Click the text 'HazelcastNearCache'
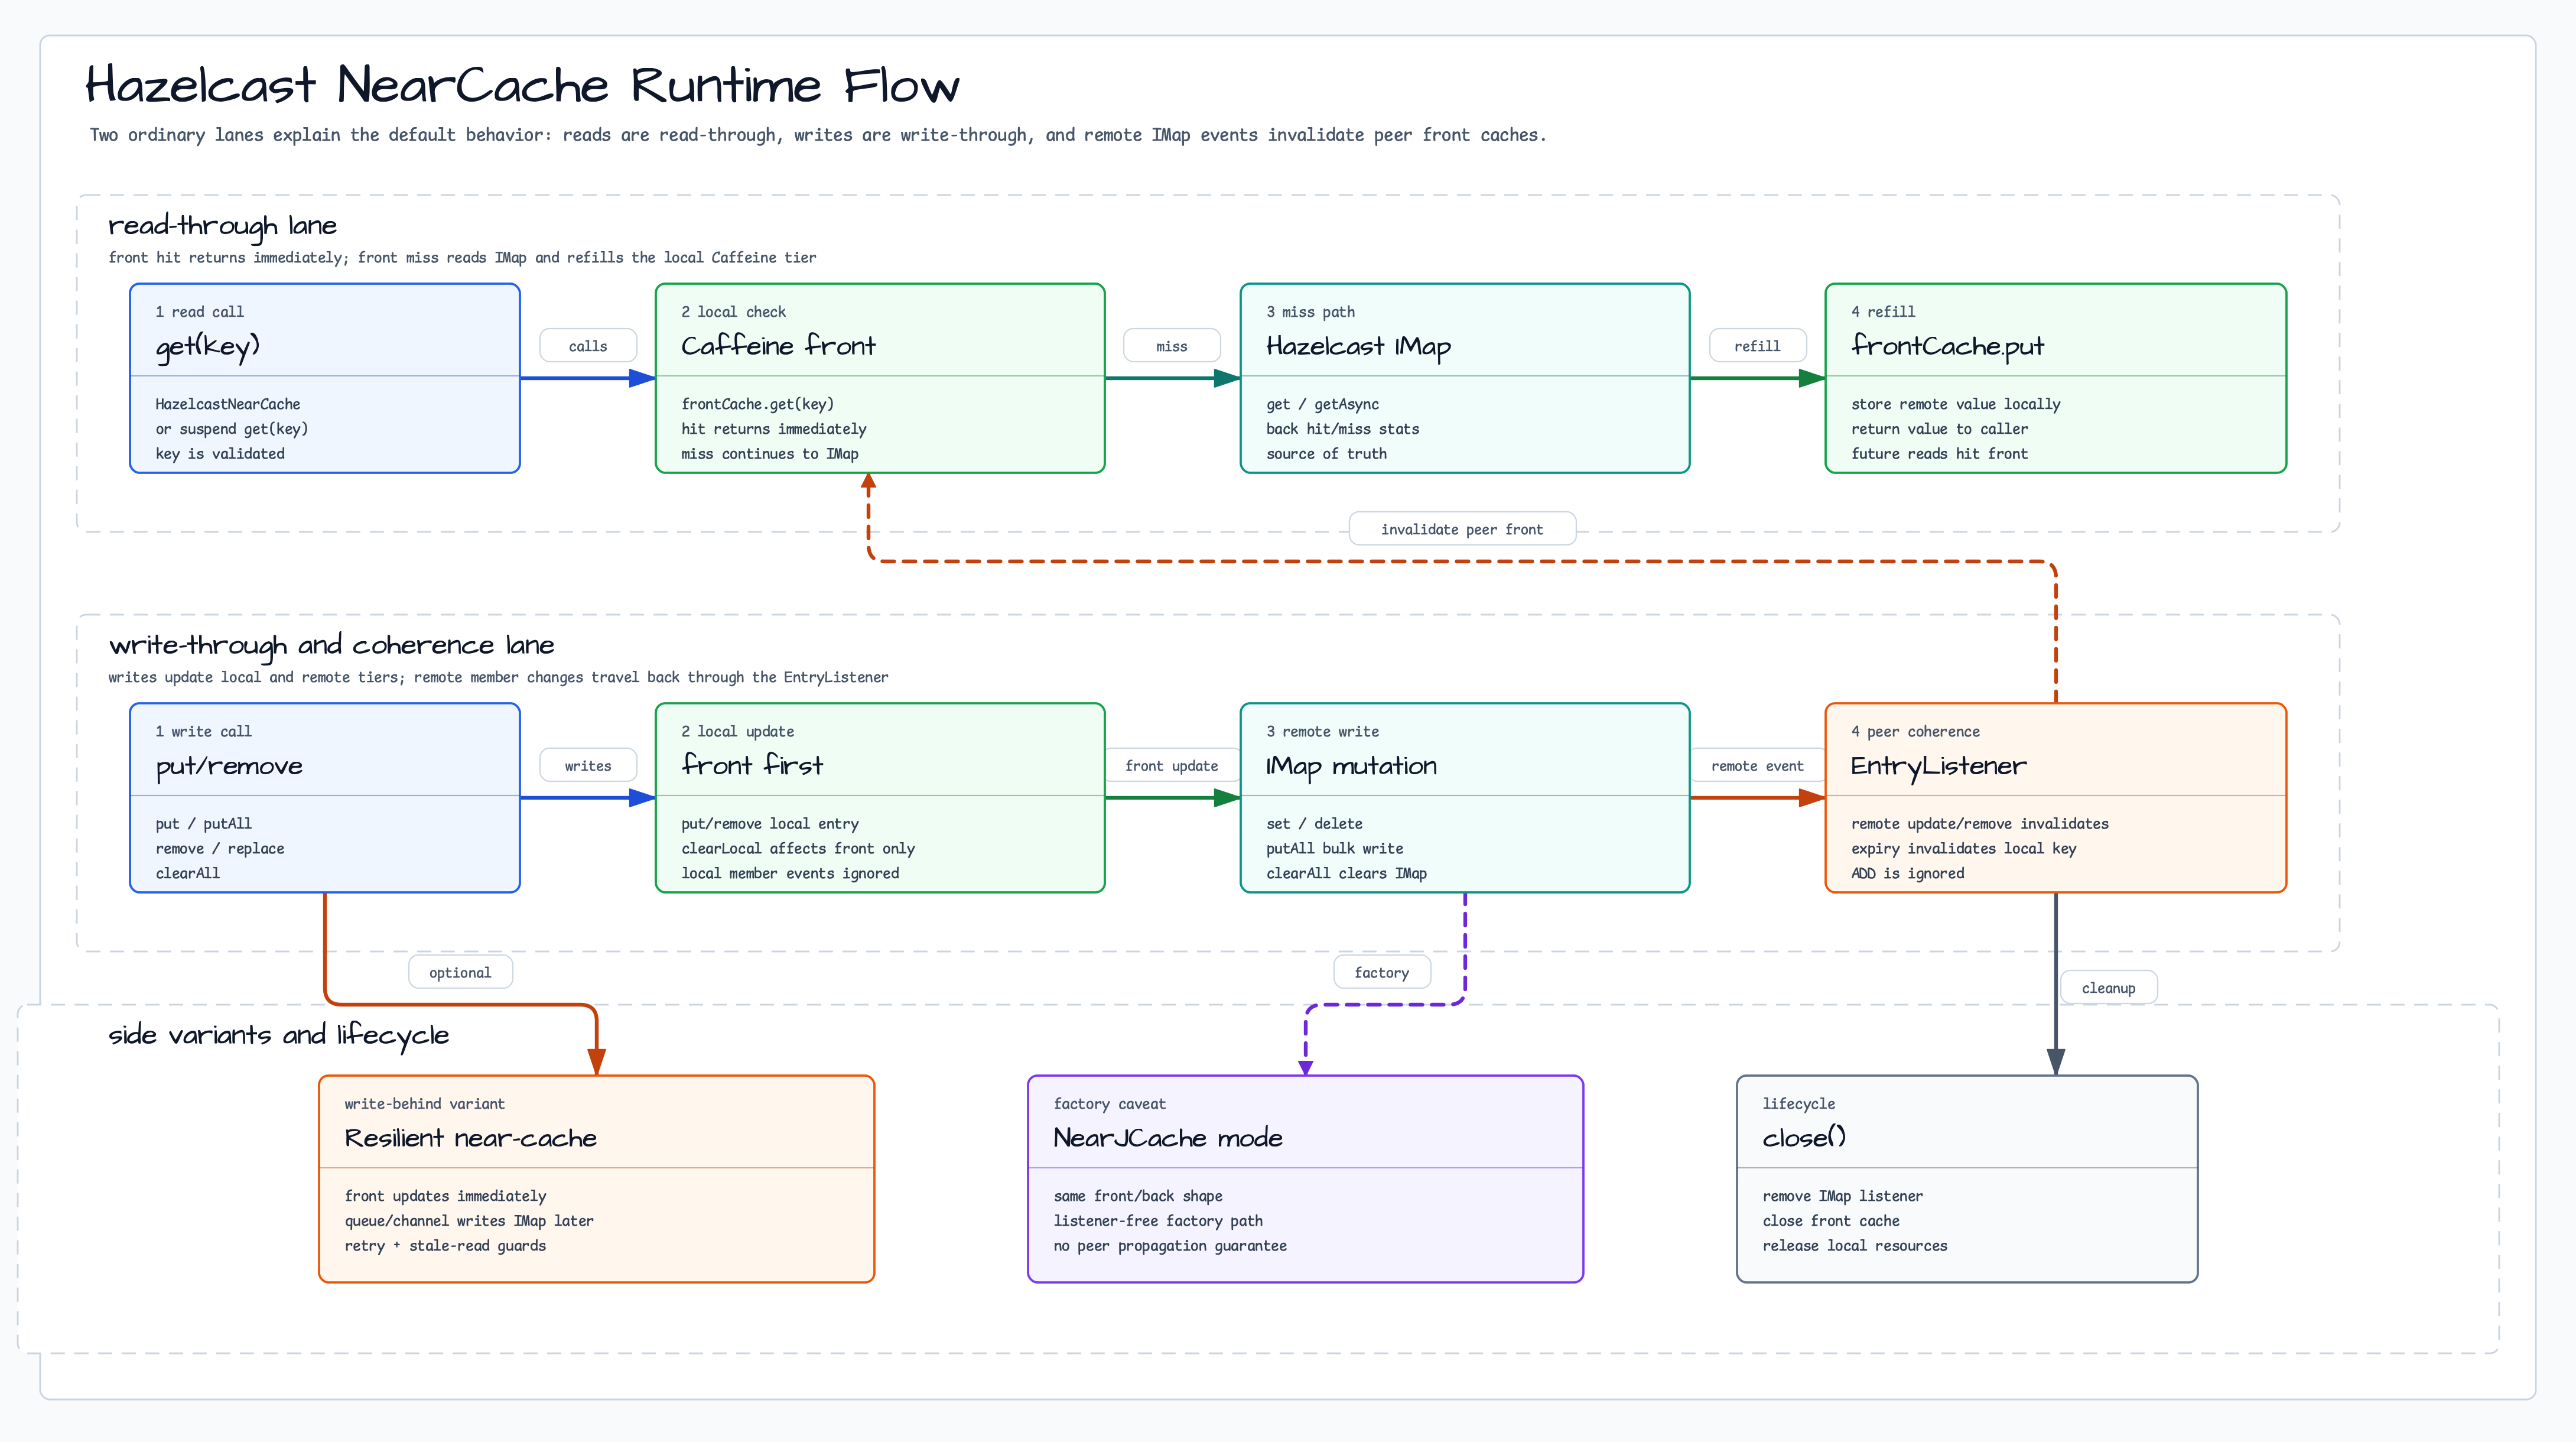 228,404
